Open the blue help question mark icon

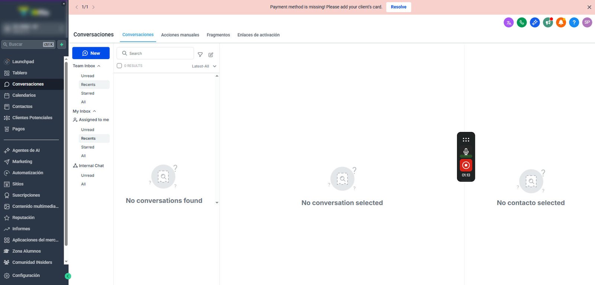click(x=574, y=23)
